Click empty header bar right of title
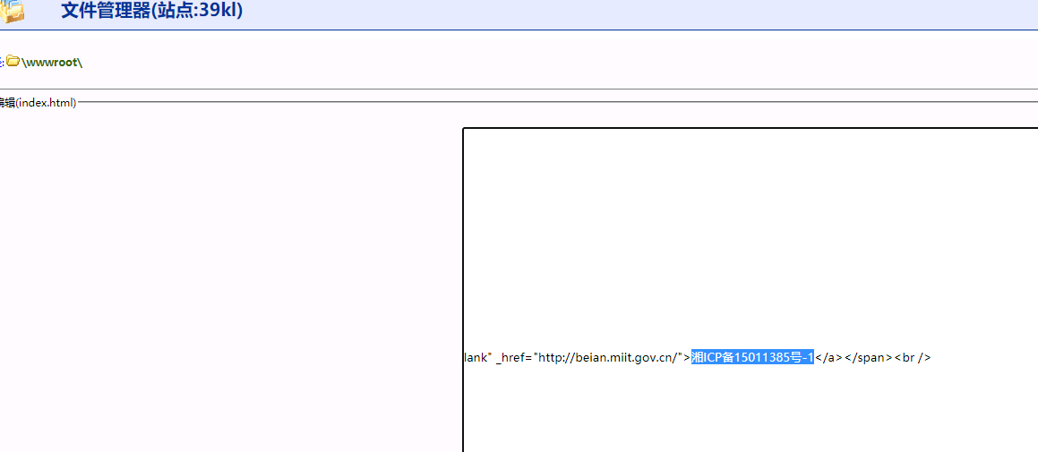 (x=627, y=13)
